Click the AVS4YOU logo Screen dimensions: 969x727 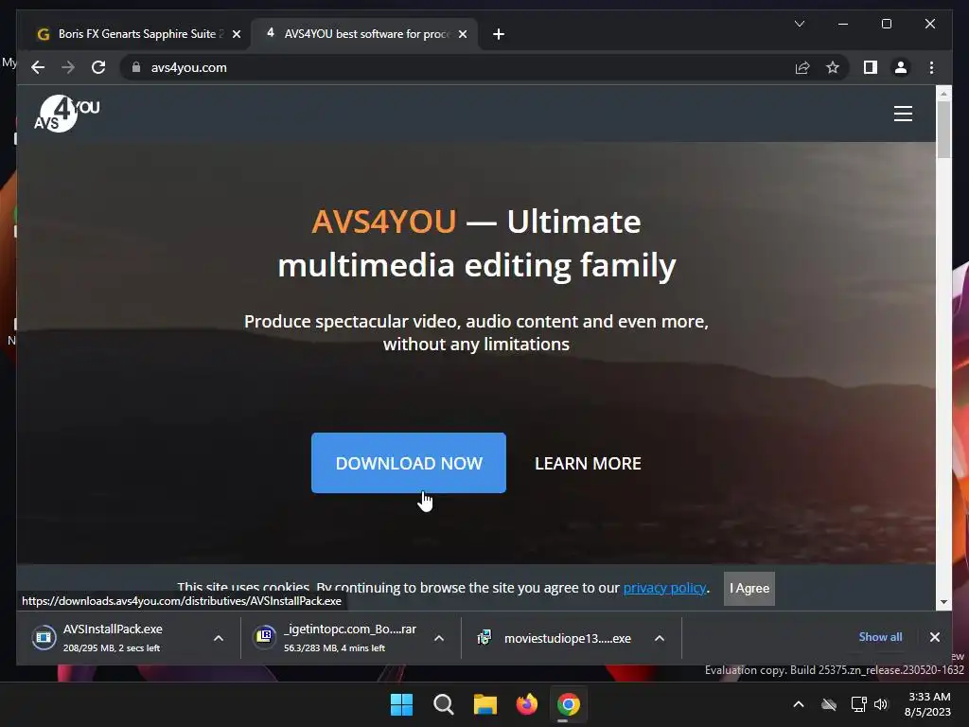[x=67, y=114]
